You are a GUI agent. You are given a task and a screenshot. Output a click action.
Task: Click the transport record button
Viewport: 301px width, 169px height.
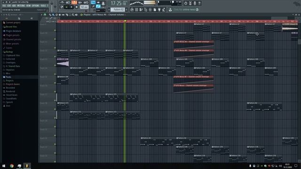(76, 7)
